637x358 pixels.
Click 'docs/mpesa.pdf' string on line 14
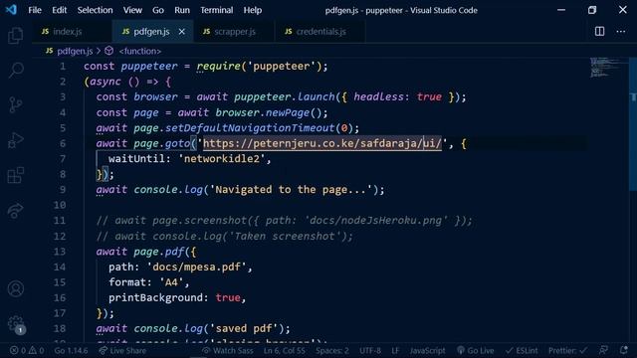pyautogui.click(x=197, y=268)
